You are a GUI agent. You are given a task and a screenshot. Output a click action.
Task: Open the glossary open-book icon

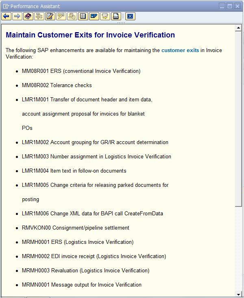pos(83,16)
